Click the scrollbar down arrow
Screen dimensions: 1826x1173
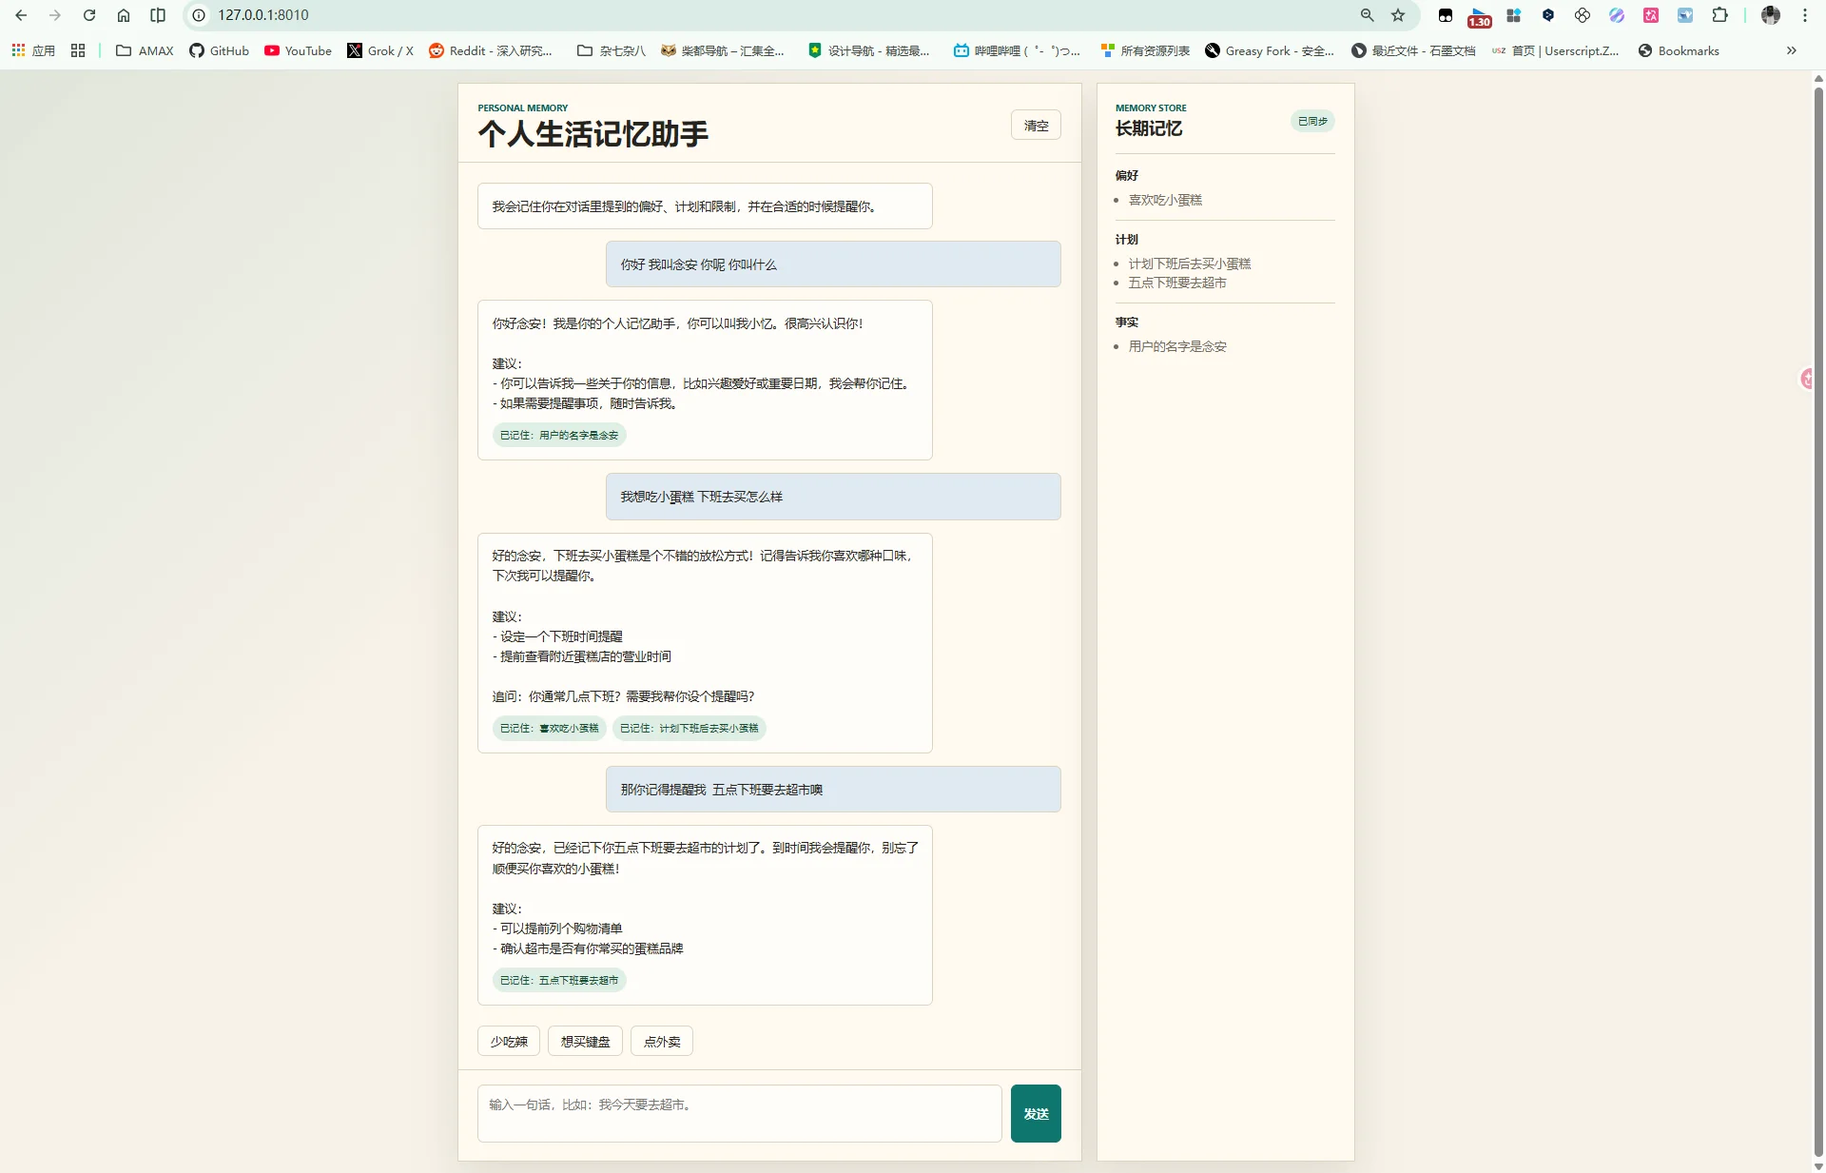tap(1818, 1166)
